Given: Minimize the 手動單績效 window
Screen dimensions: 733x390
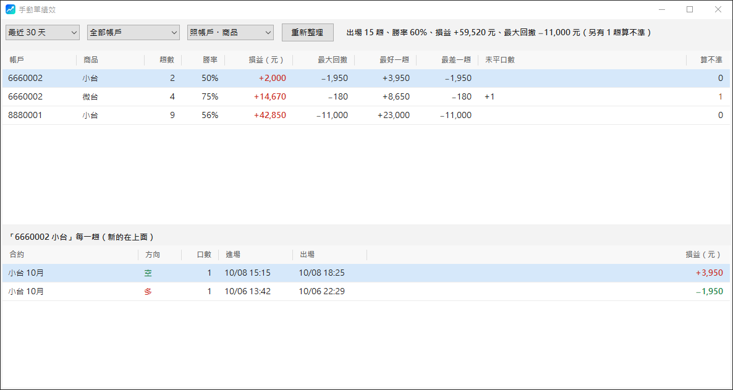Looking at the screenshot, I should (x=661, y=9).
